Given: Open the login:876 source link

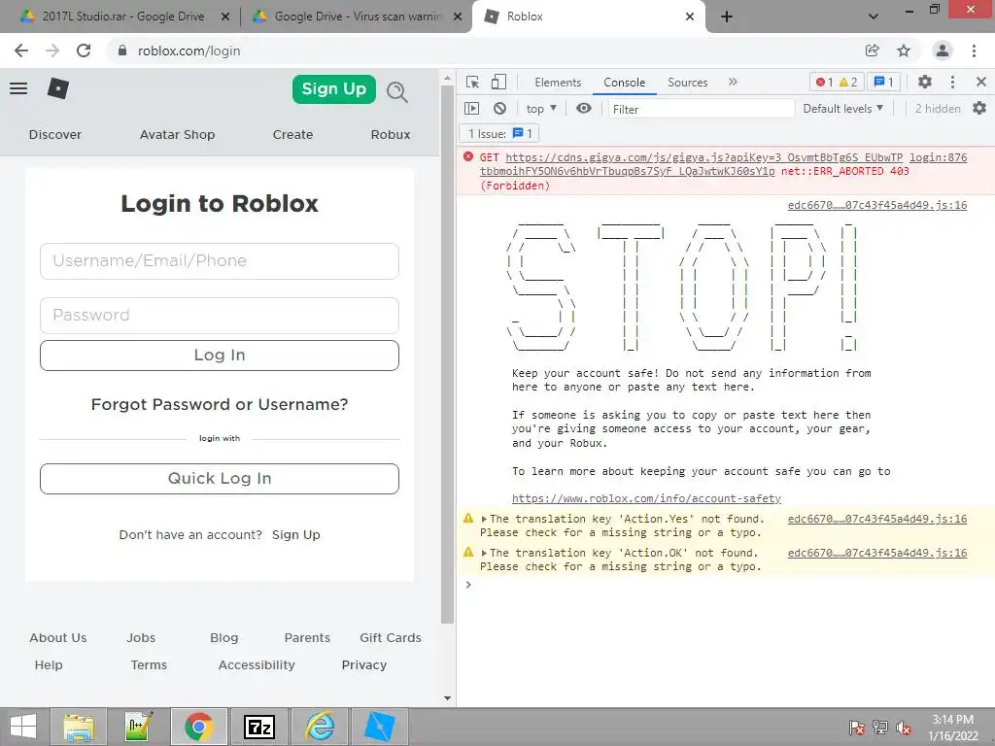Looking at the screenshot, I should [x=938, y=157].
